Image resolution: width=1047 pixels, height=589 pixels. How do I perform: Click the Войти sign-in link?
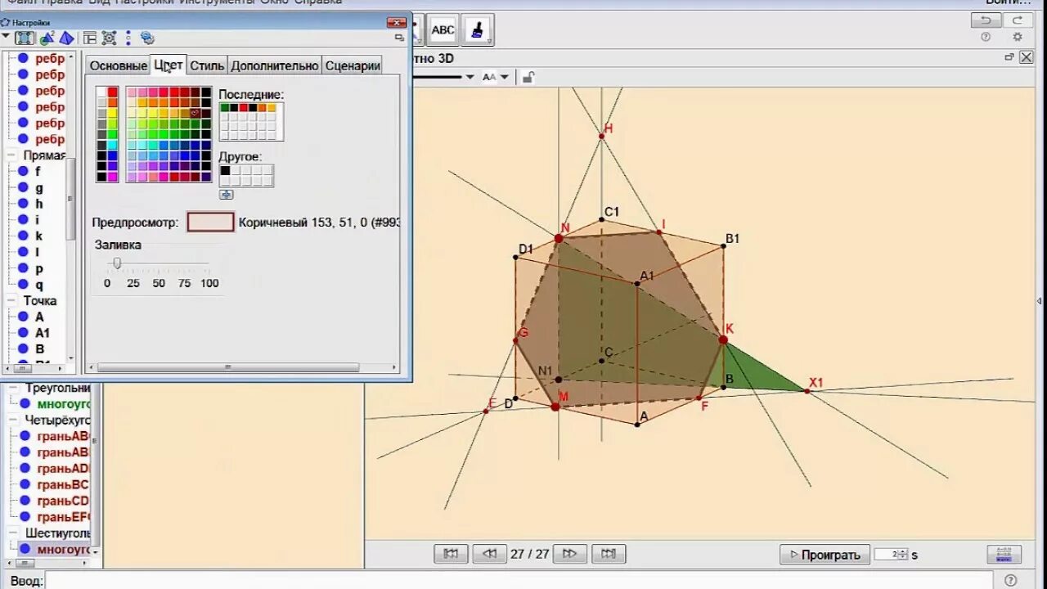1009,2
